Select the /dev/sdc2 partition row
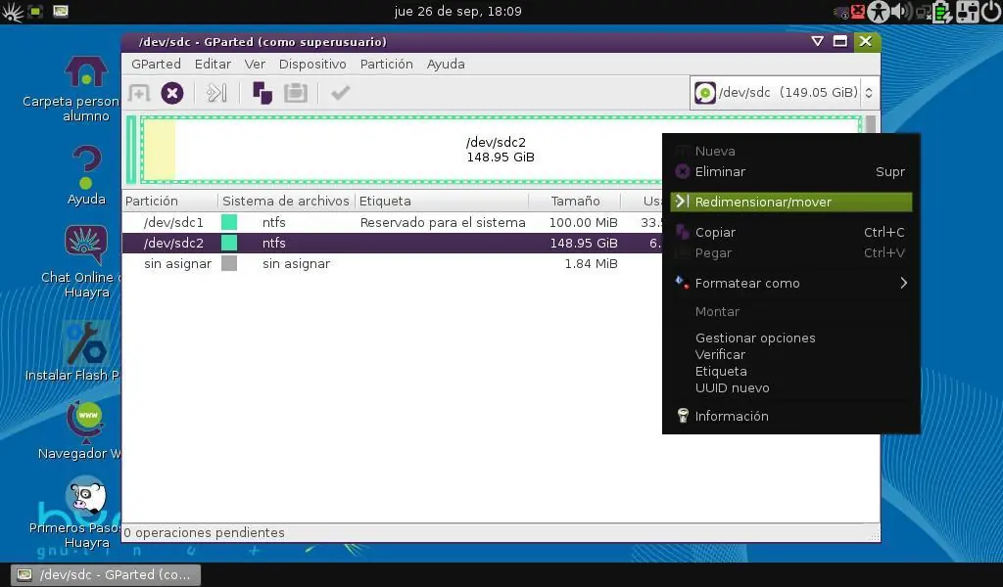1003x587 pixels. tap(392, 243)
